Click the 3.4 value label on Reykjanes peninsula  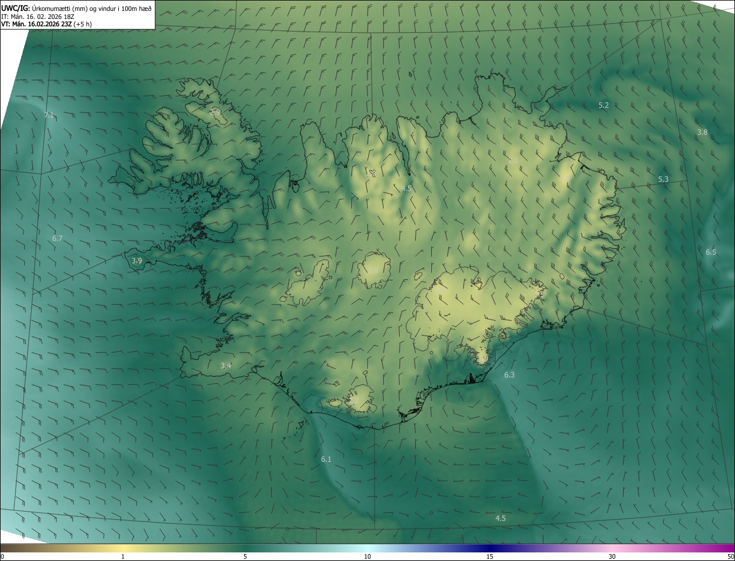226,365
